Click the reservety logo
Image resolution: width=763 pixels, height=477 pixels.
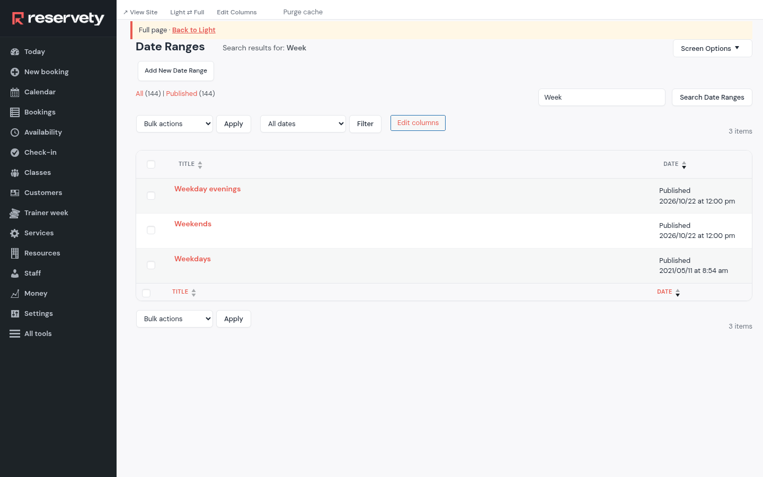(58, 19)
